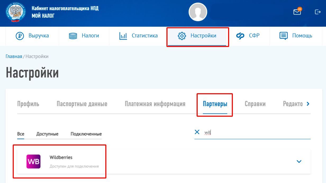Click the Настройки page heading
The width and height of the screenshot is (326, 183).
[32, 73]
